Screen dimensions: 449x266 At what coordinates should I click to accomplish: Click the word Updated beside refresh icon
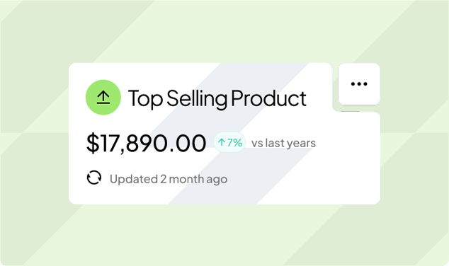coord(134,179)
